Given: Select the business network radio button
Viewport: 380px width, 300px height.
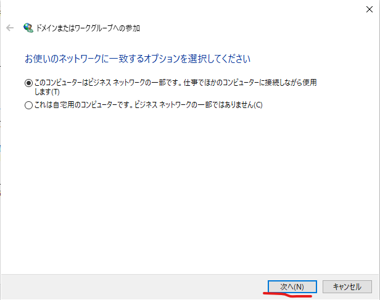Looking at the screenshot, I should [28, 82].
